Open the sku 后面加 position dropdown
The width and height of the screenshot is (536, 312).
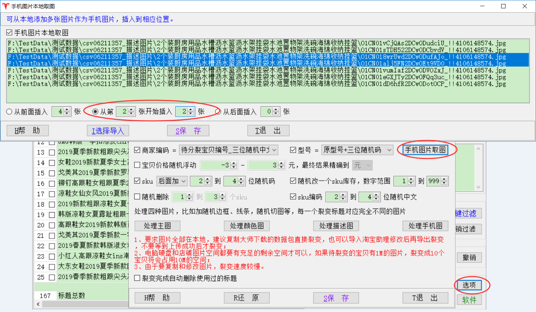pyautogui.click(x=172, y=181)
